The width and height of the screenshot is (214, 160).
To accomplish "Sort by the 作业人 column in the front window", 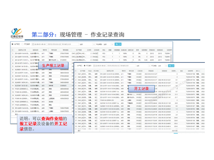I will [x=90, y=71].
